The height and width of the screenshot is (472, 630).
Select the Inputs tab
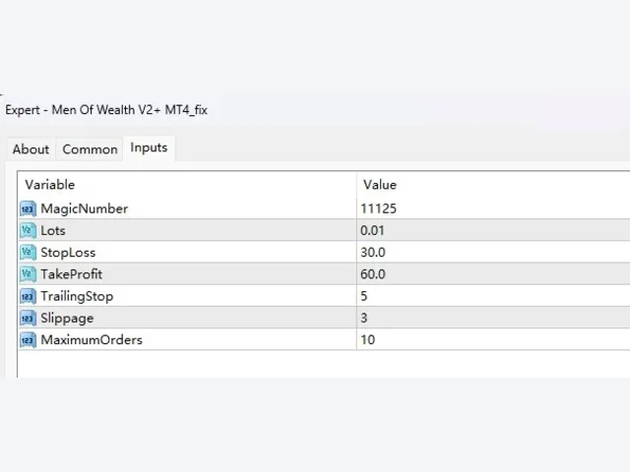tap(149, 147)
